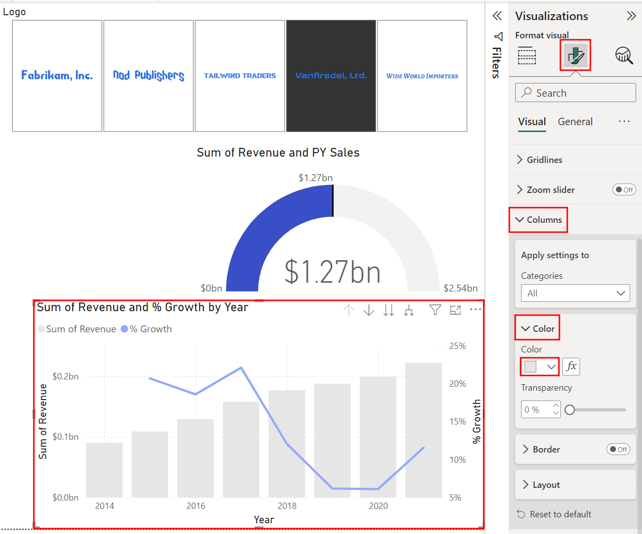The image size is (642, 534).
Task: Click the % Growth legend item
Action: [x=146, y=329]
